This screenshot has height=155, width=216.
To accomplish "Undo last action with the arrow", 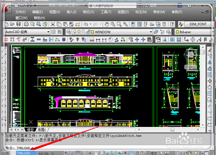I will pyautogui.click(x=86, y=24).
